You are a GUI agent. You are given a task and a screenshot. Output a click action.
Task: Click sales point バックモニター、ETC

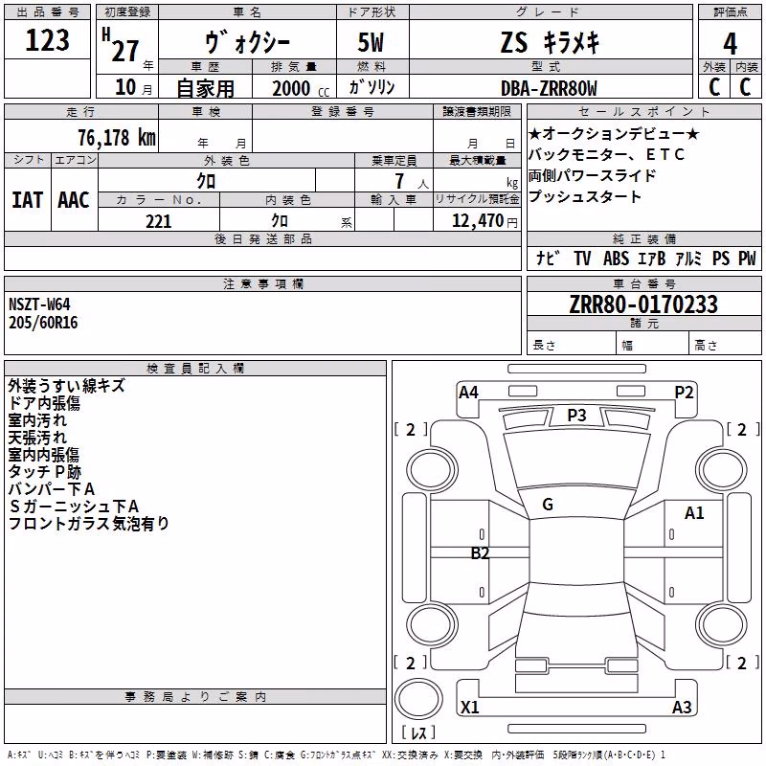(x=607, y=154)
